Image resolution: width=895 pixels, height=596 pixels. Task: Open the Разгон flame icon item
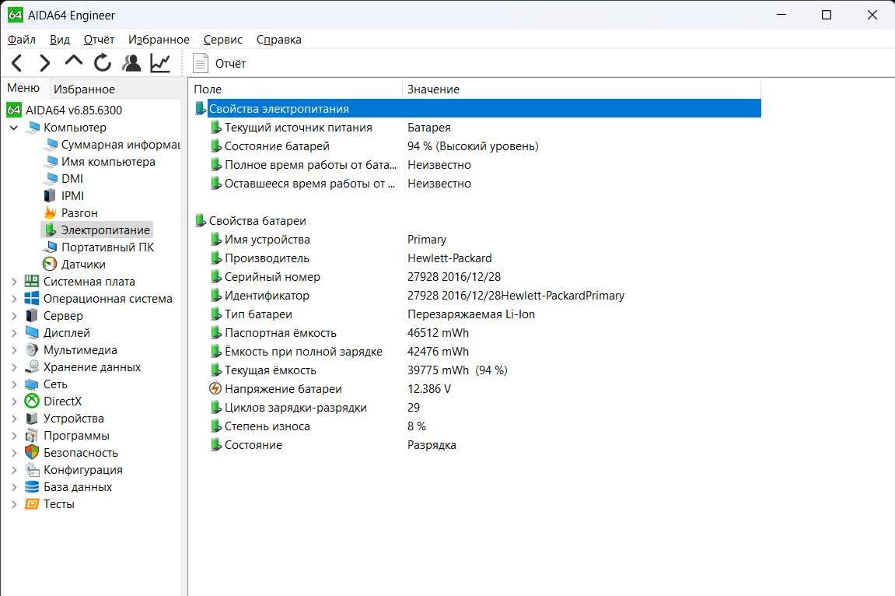click(51, 213)
